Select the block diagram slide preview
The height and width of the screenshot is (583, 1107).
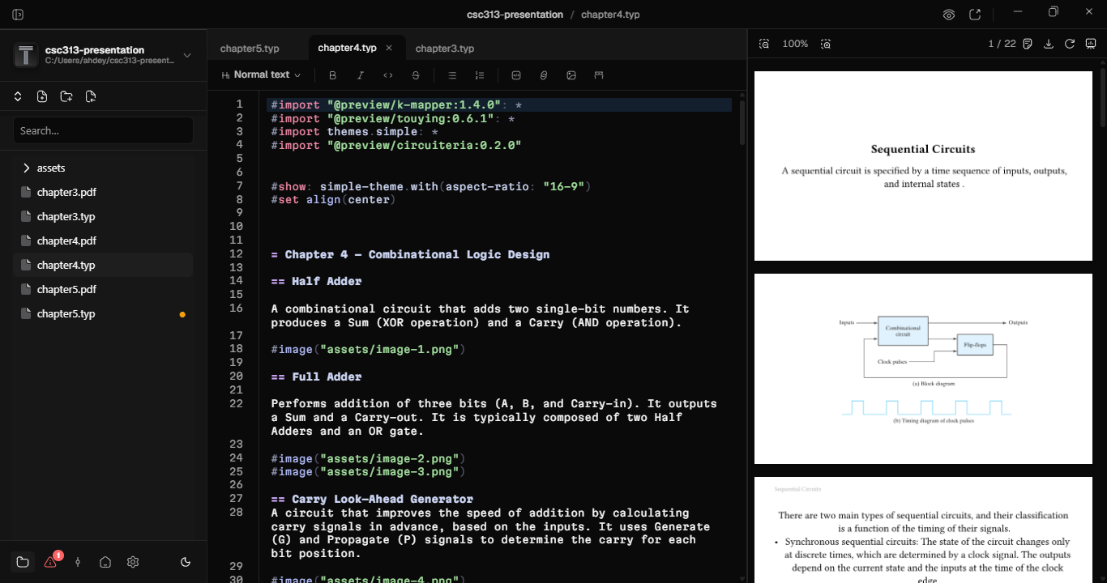coord(923,368)
